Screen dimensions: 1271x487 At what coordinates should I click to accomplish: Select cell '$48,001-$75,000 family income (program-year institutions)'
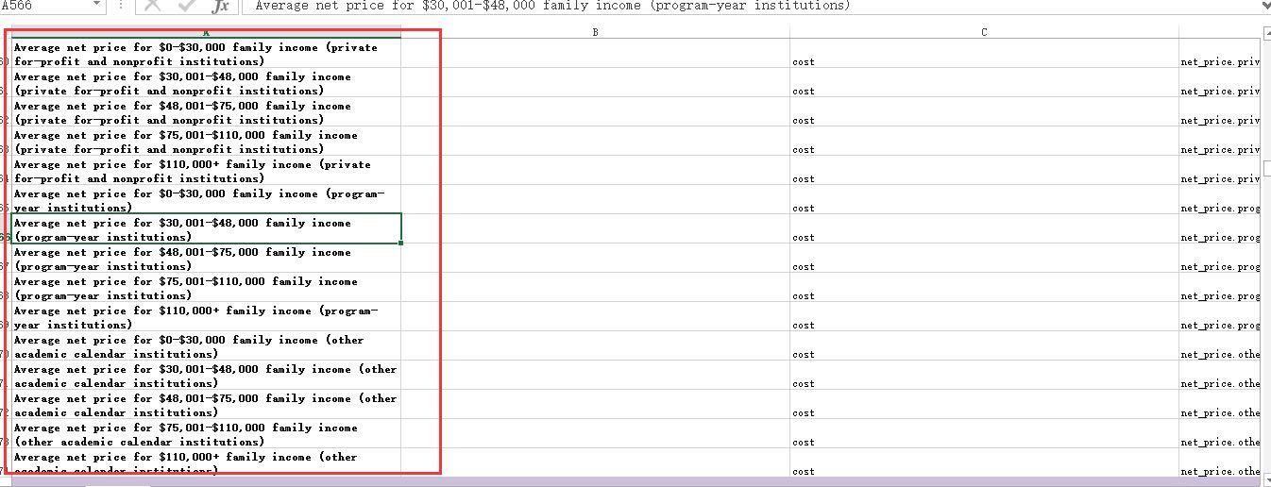click(206, 259)
